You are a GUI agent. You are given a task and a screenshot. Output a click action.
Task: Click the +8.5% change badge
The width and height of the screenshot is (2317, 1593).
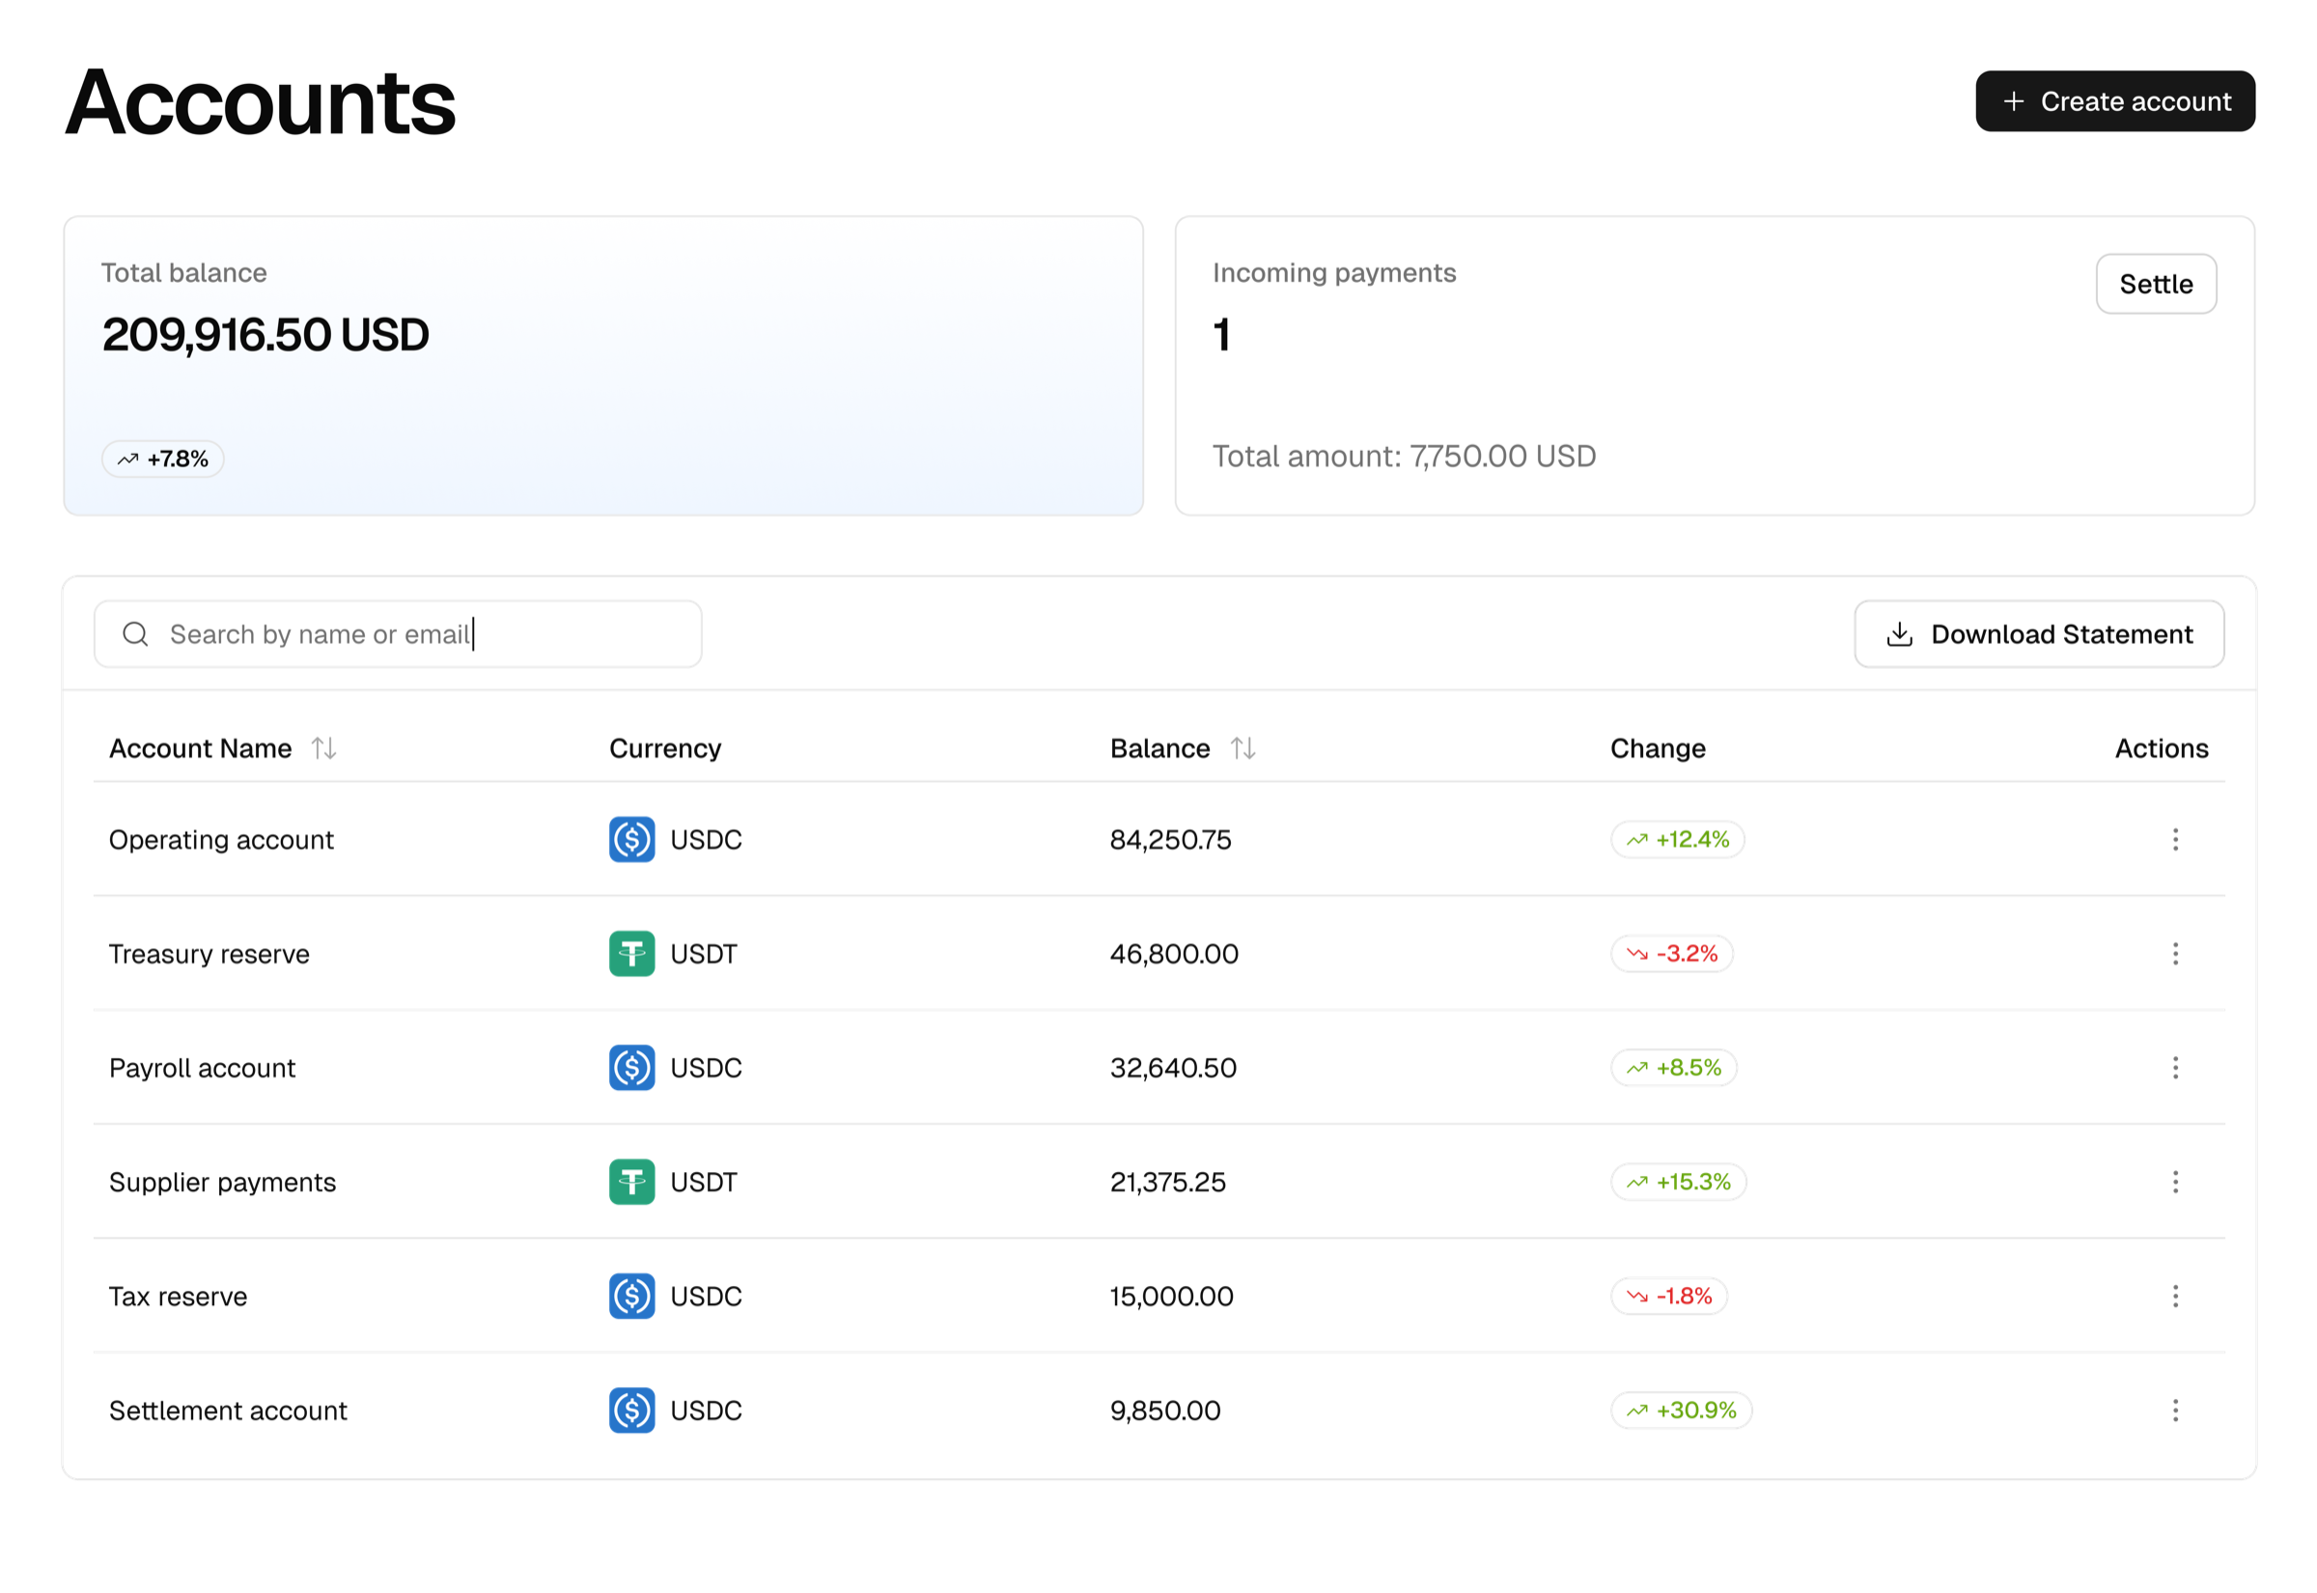1673,1067
